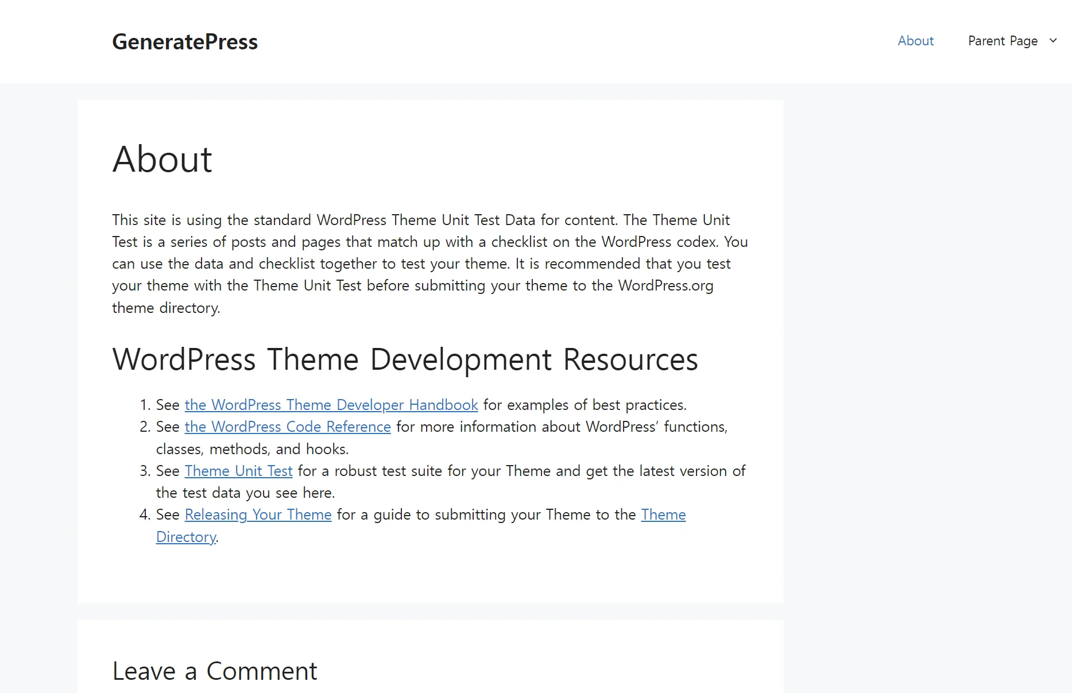Open the Parent Page menu item

coord(1003,41)
